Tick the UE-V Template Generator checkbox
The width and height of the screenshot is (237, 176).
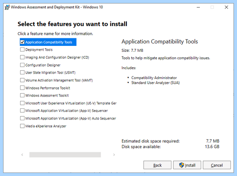(22, 103)
